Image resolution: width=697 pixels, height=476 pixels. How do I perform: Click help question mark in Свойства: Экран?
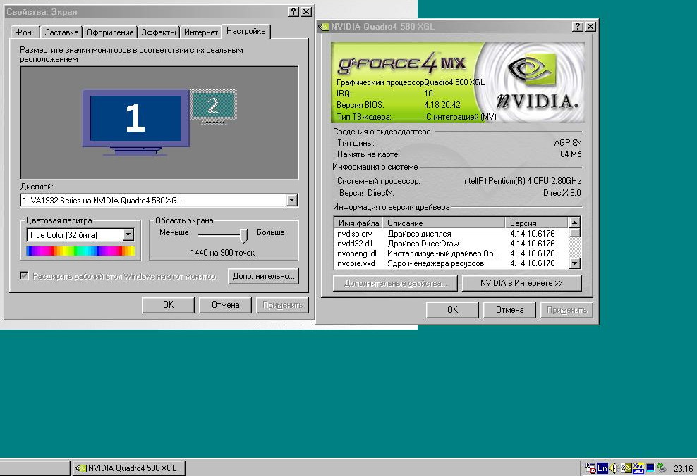293,12
